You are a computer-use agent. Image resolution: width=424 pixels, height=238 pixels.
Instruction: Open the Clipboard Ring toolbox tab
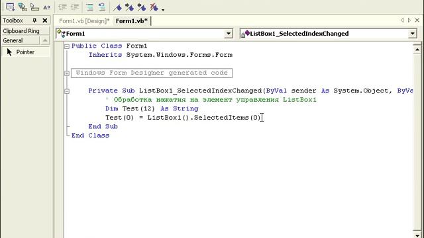[25, 31]
